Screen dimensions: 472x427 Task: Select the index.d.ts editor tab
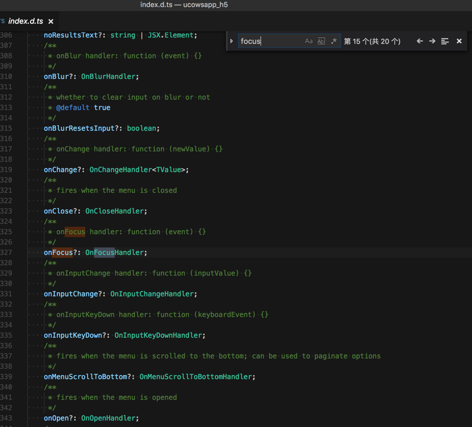[x=25, y=21]
